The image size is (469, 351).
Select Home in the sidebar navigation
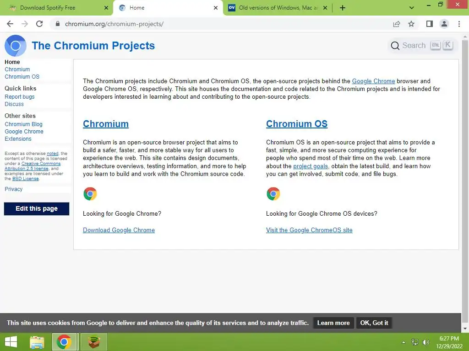(12, 62)
